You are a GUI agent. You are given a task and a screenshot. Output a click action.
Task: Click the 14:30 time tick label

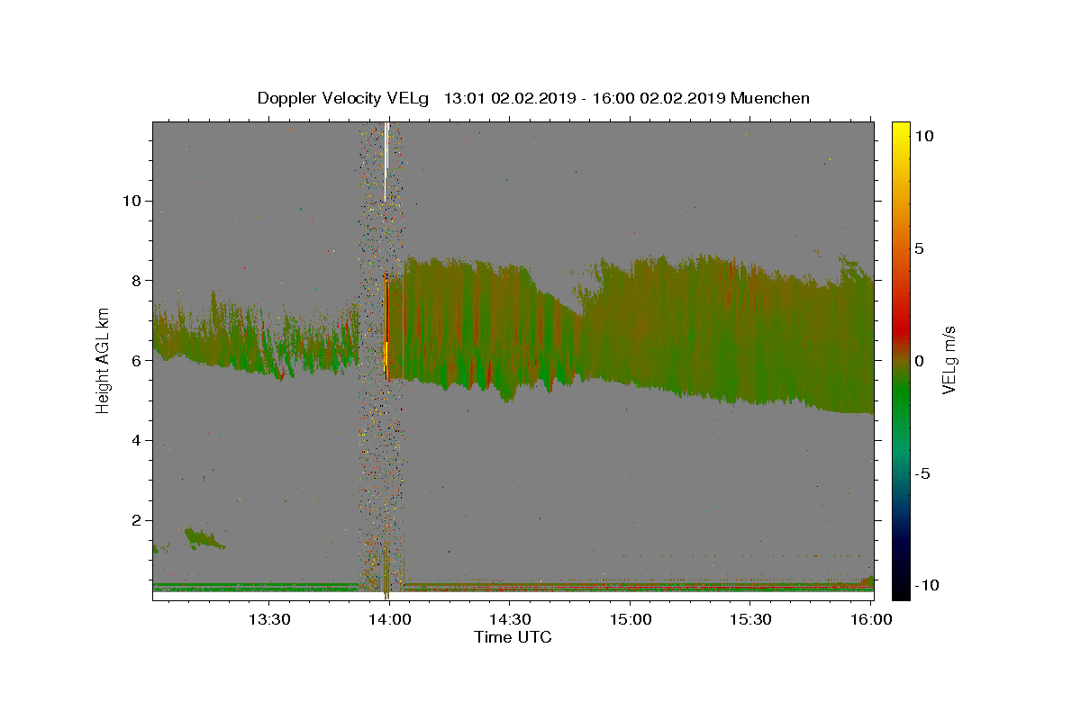coord(510,619)
